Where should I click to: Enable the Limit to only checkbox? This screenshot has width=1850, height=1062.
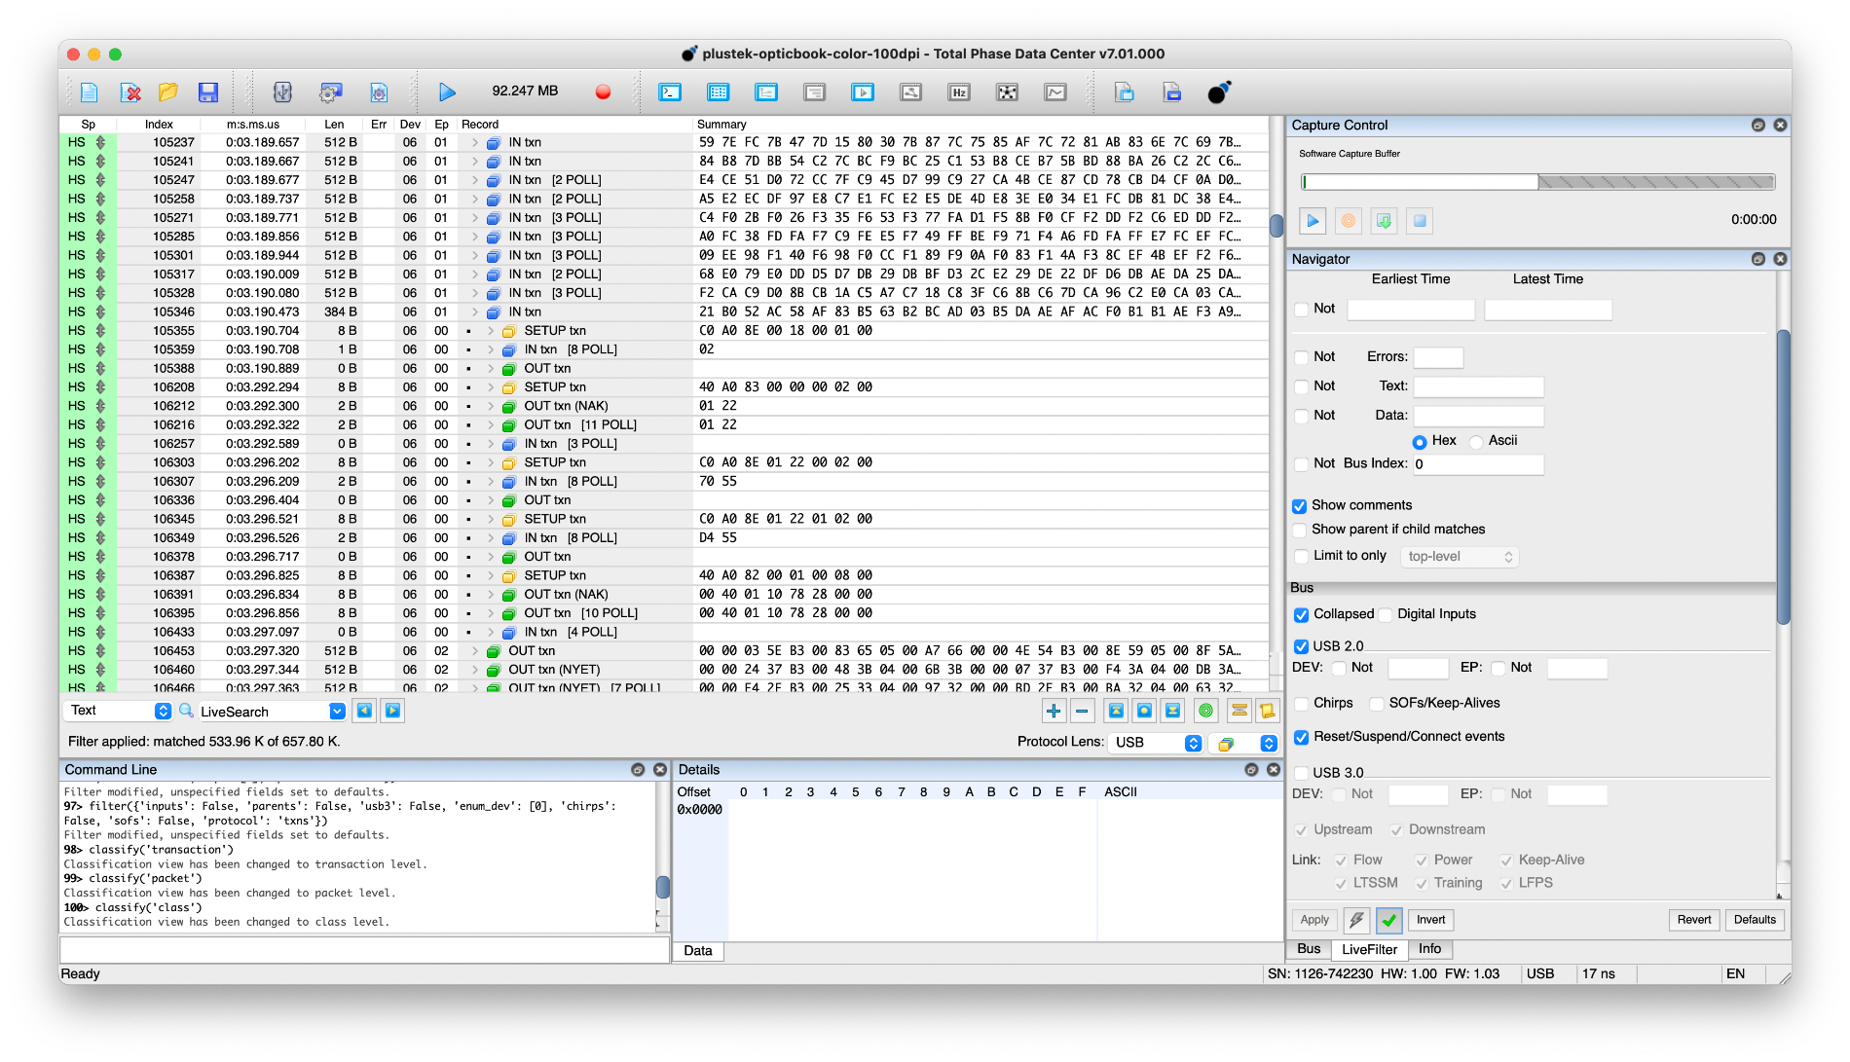tap(1302, 557)
